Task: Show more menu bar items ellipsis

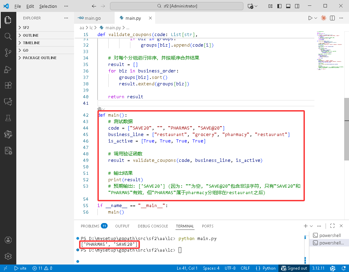Action: click(x=66, y=6)
